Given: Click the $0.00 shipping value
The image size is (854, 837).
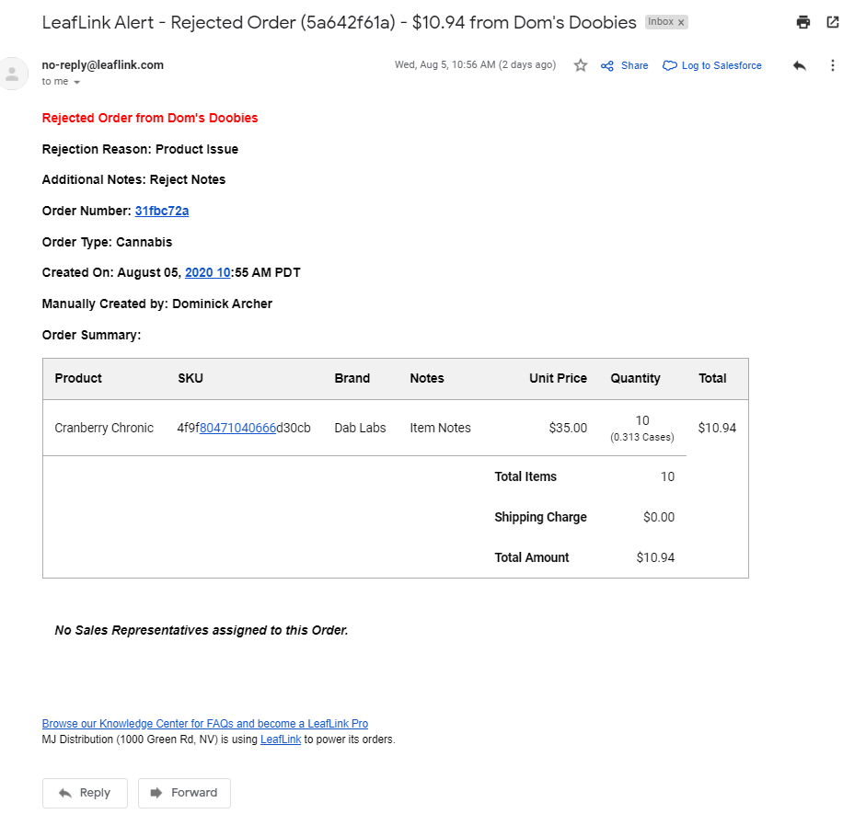Looking at the screenshot, I should tap(659, 517).
